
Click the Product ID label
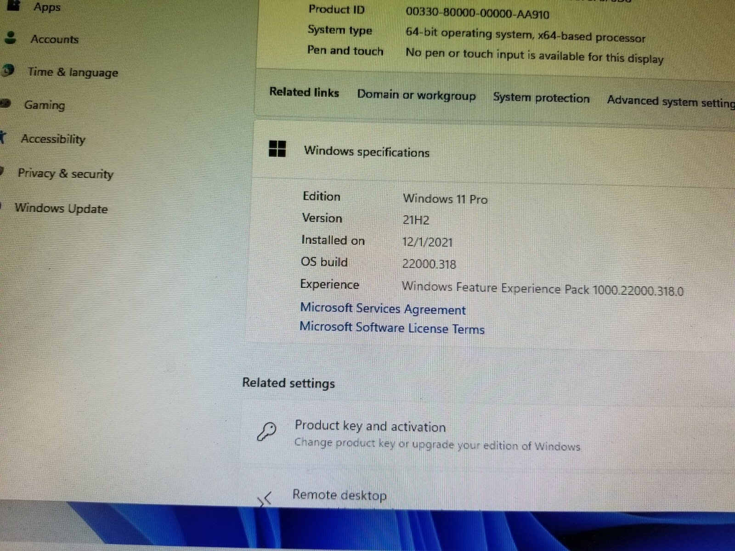(x=337, y=9)
